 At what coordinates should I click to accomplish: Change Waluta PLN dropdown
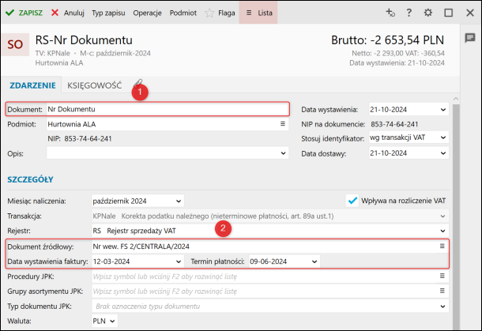tap(104, 321)
